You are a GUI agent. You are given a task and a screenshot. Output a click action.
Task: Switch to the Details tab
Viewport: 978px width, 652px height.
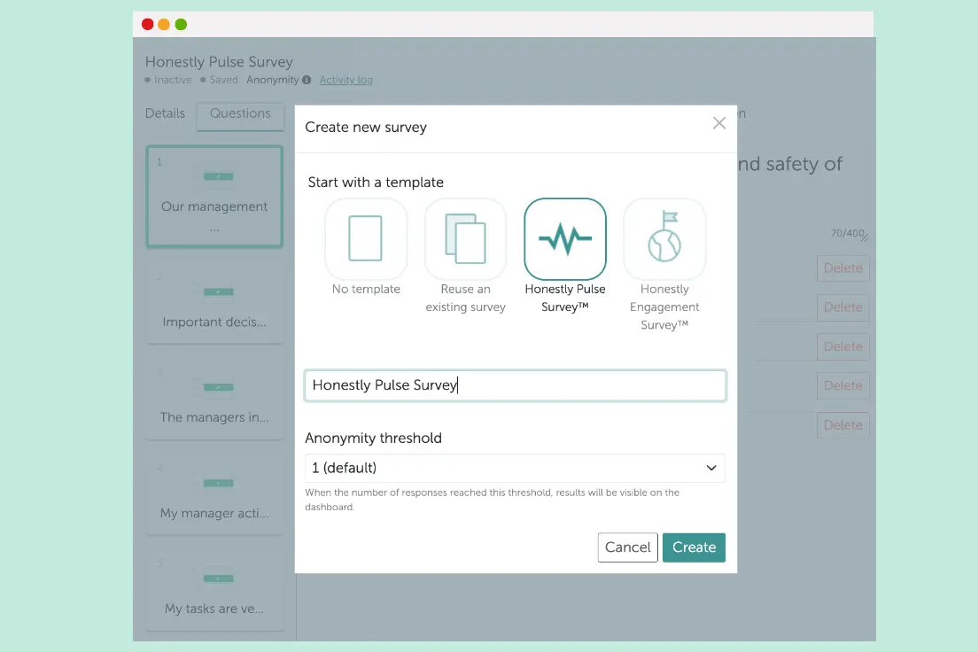[166, 113]
